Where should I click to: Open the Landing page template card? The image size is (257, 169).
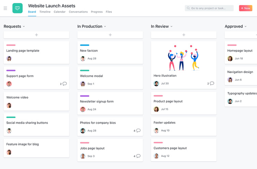click(x=36, y=53)
